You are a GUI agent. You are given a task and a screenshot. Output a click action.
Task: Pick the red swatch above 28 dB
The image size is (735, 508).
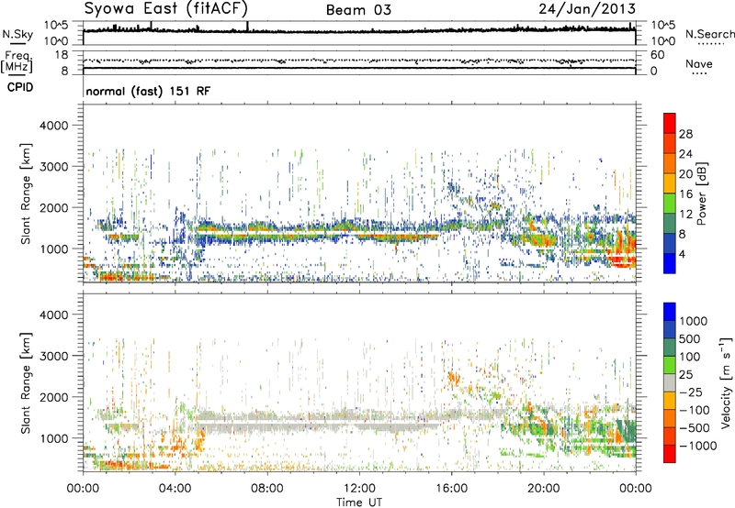670,124
